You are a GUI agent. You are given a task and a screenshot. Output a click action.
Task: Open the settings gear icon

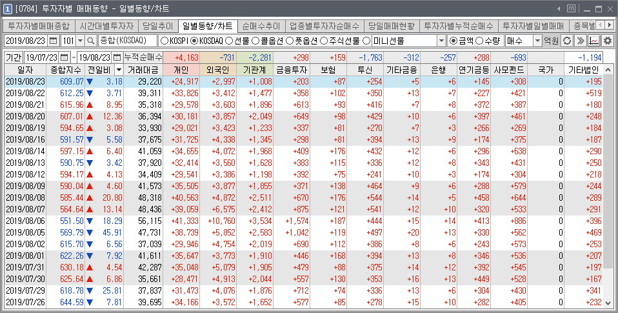point(607,41)
